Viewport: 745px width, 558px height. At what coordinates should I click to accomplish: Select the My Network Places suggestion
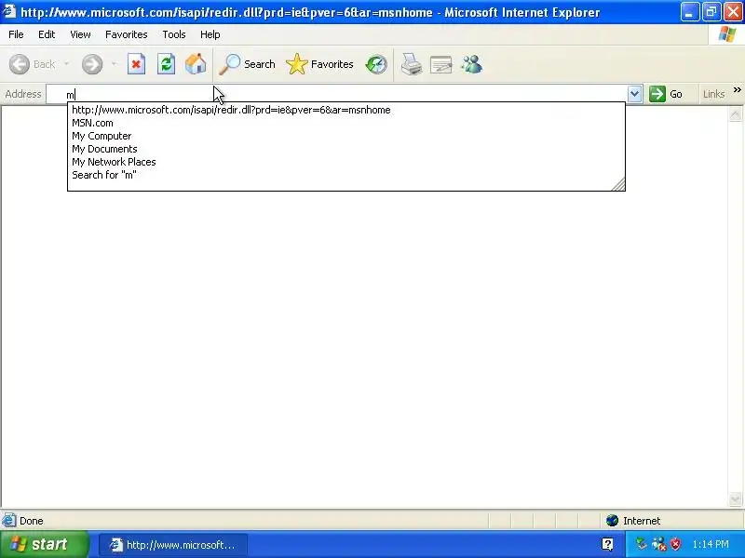(x=346, y=162)
